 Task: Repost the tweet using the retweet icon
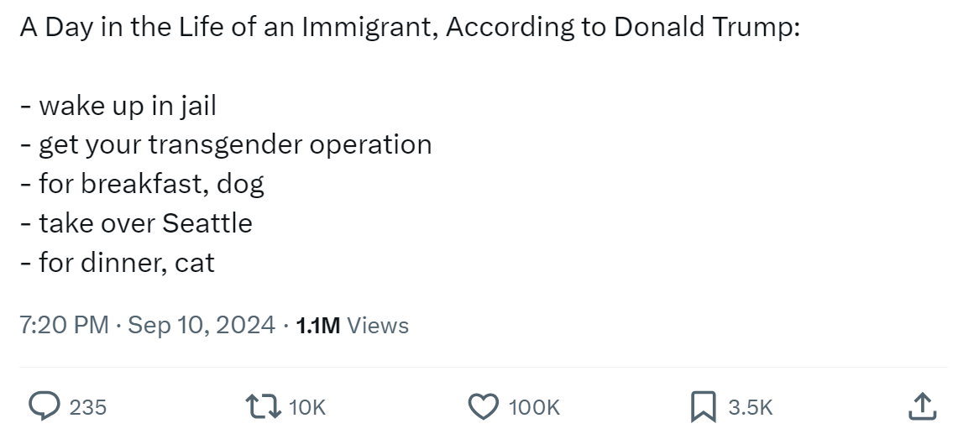click(264, 406)
